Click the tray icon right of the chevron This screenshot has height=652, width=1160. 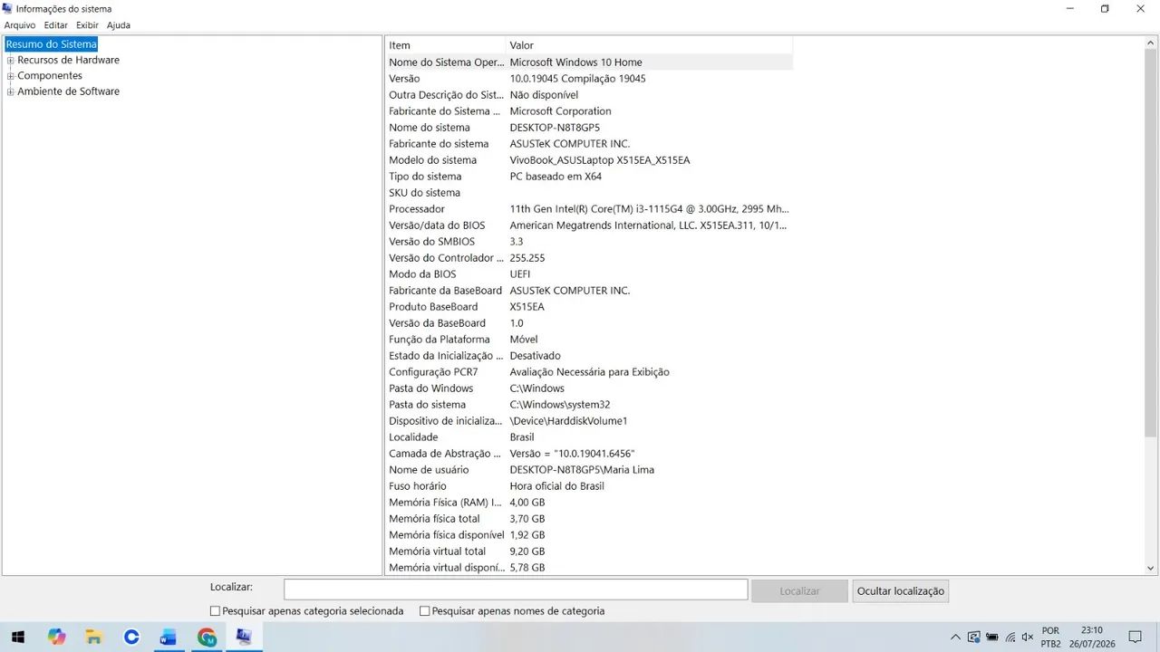click(974, 638)
